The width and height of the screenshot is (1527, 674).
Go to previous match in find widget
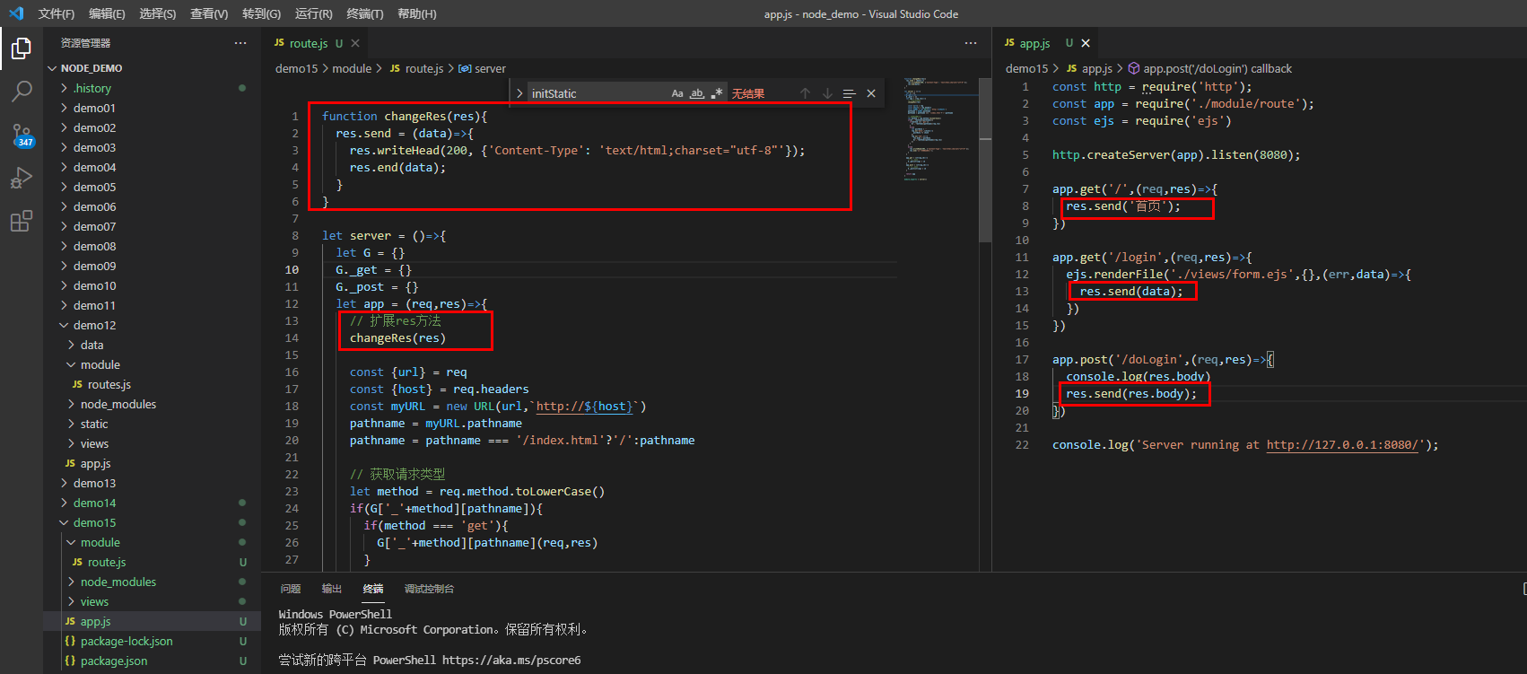(805, 93)
